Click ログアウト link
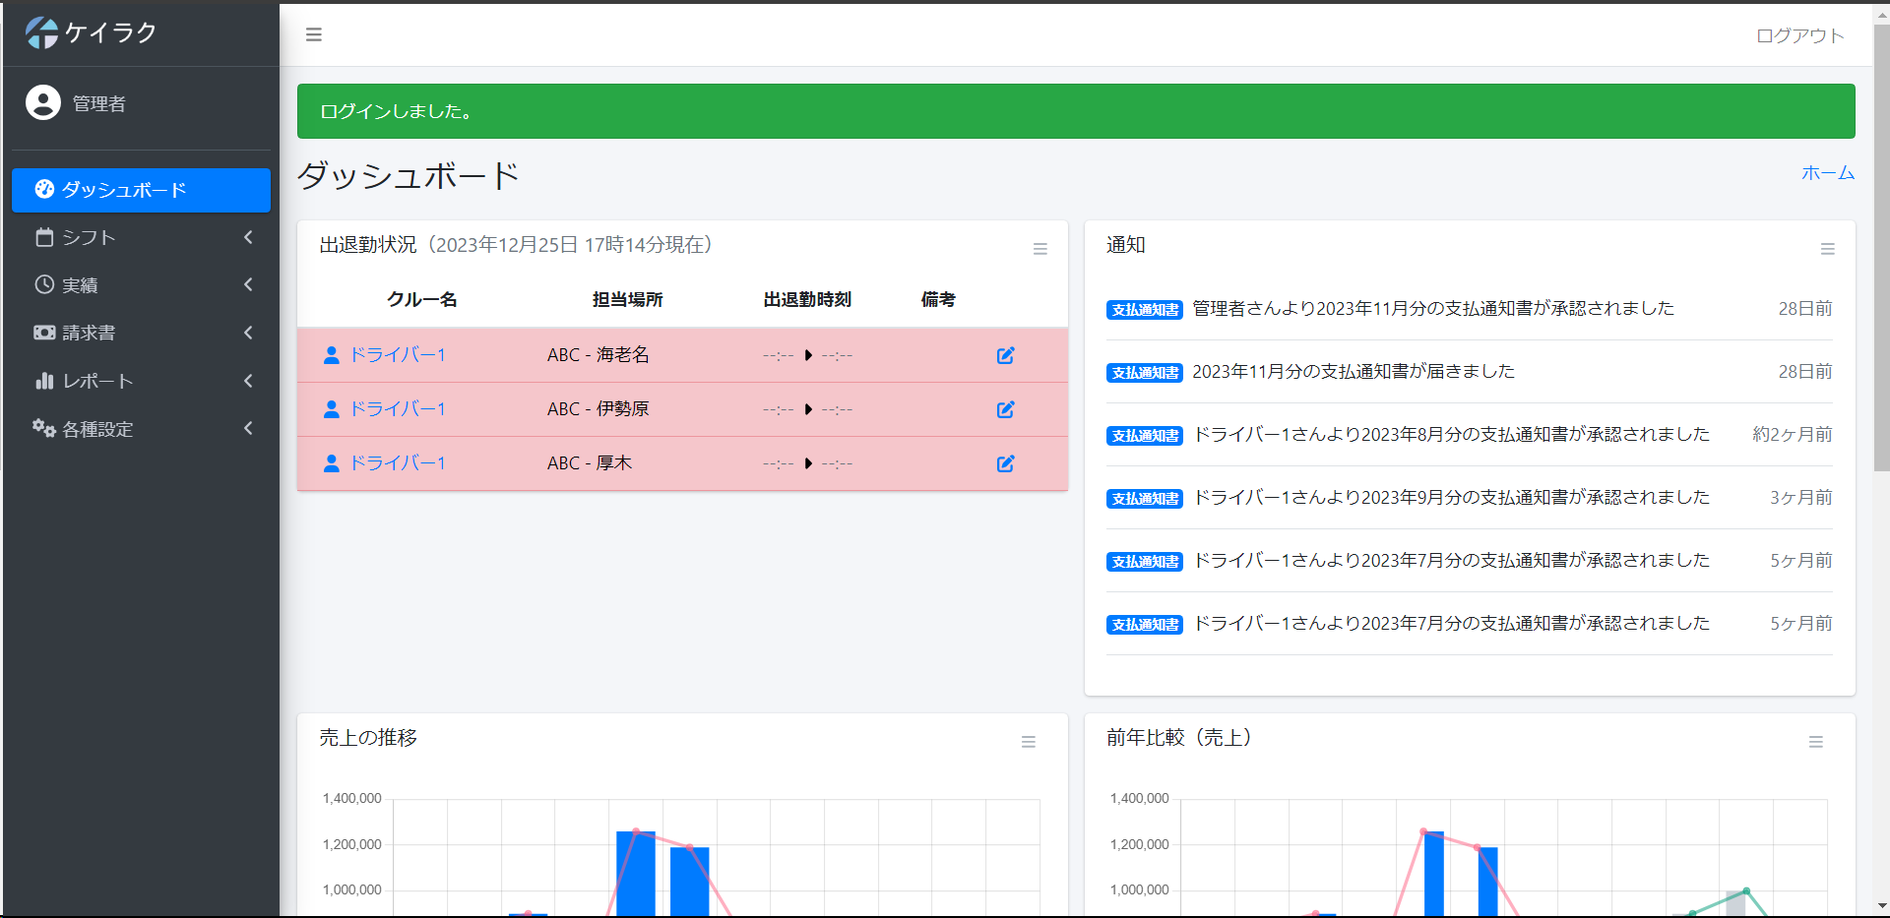 pos(1800,35)
